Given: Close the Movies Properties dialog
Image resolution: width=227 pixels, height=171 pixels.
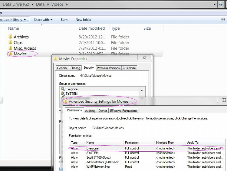Looking at the screenshot, I should click(144, 57).
